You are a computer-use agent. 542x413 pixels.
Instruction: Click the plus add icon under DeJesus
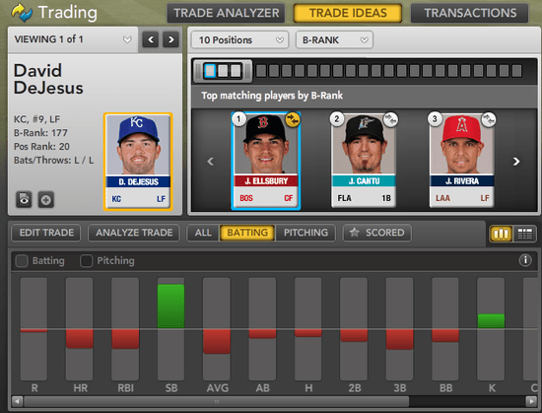[46, 199]
